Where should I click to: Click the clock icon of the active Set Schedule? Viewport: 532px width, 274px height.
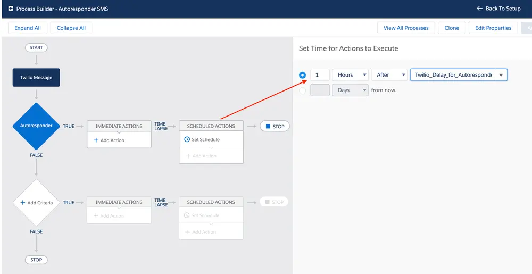187,139
